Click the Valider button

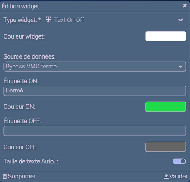click(x=176, y=177)
